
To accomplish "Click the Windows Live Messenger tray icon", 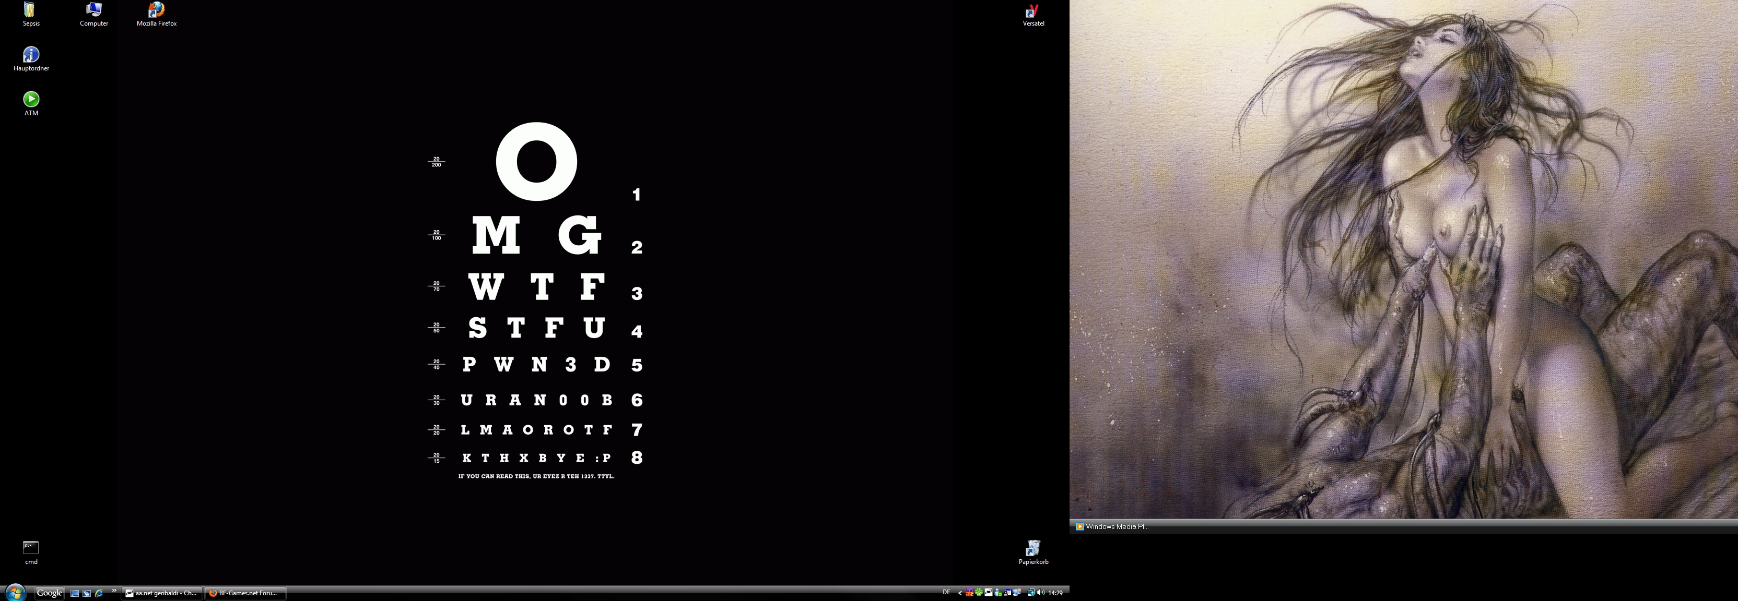I will click(x=999, y=593).
